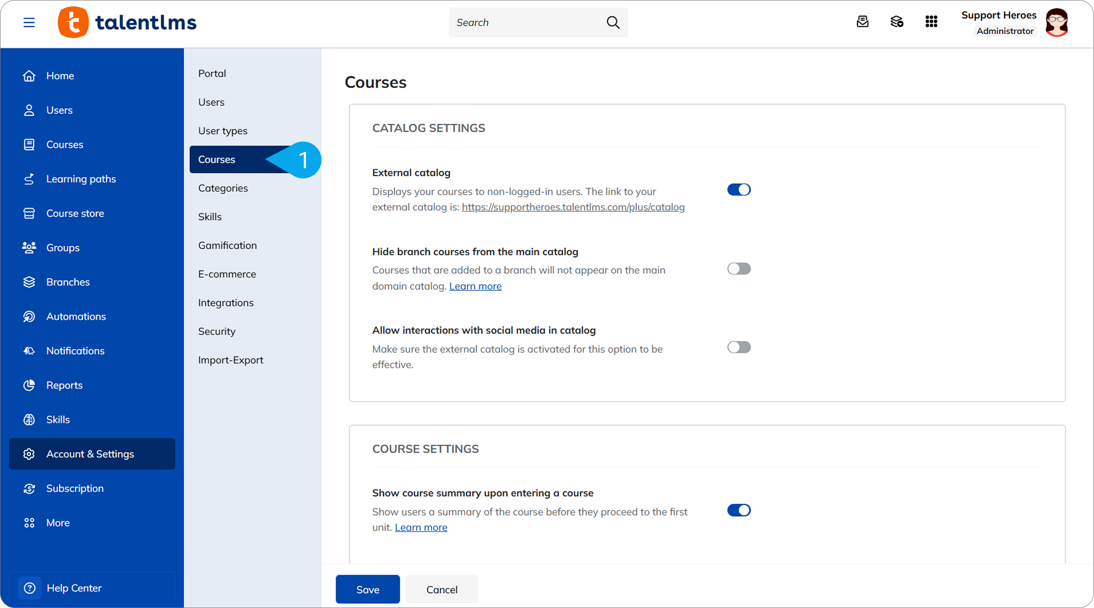Click the Course store icon
The image size is (1094, 608).
click(x=29, y=213)
